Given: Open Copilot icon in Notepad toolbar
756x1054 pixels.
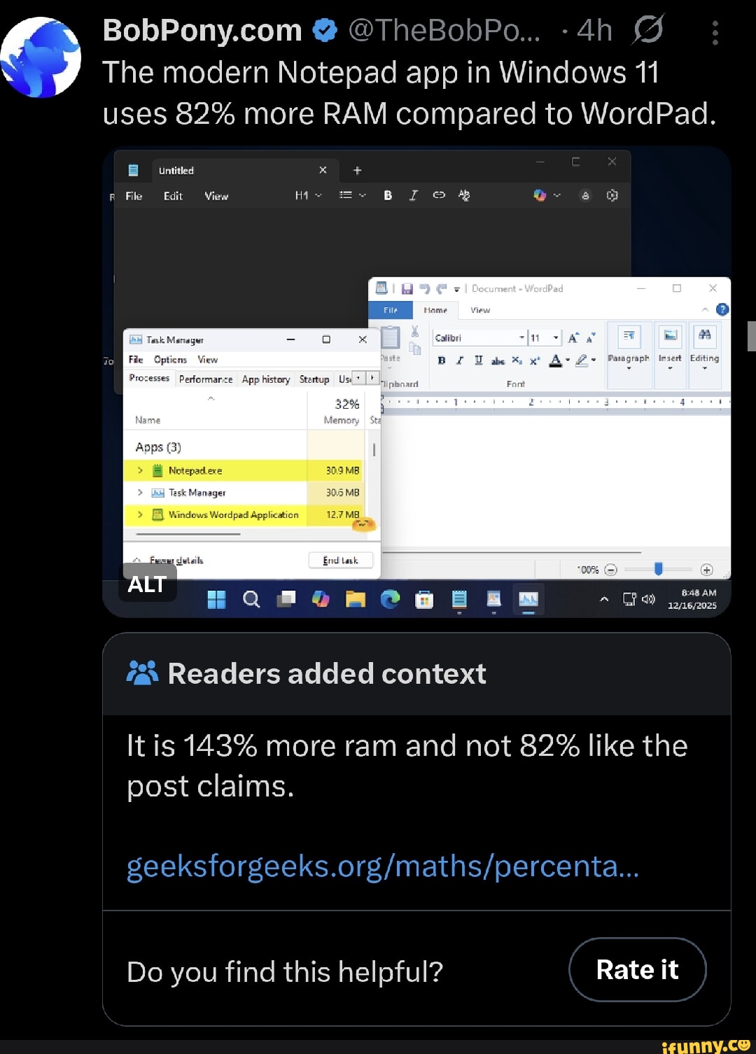Looking at the screenshot, I should click(x=539, y=195).
